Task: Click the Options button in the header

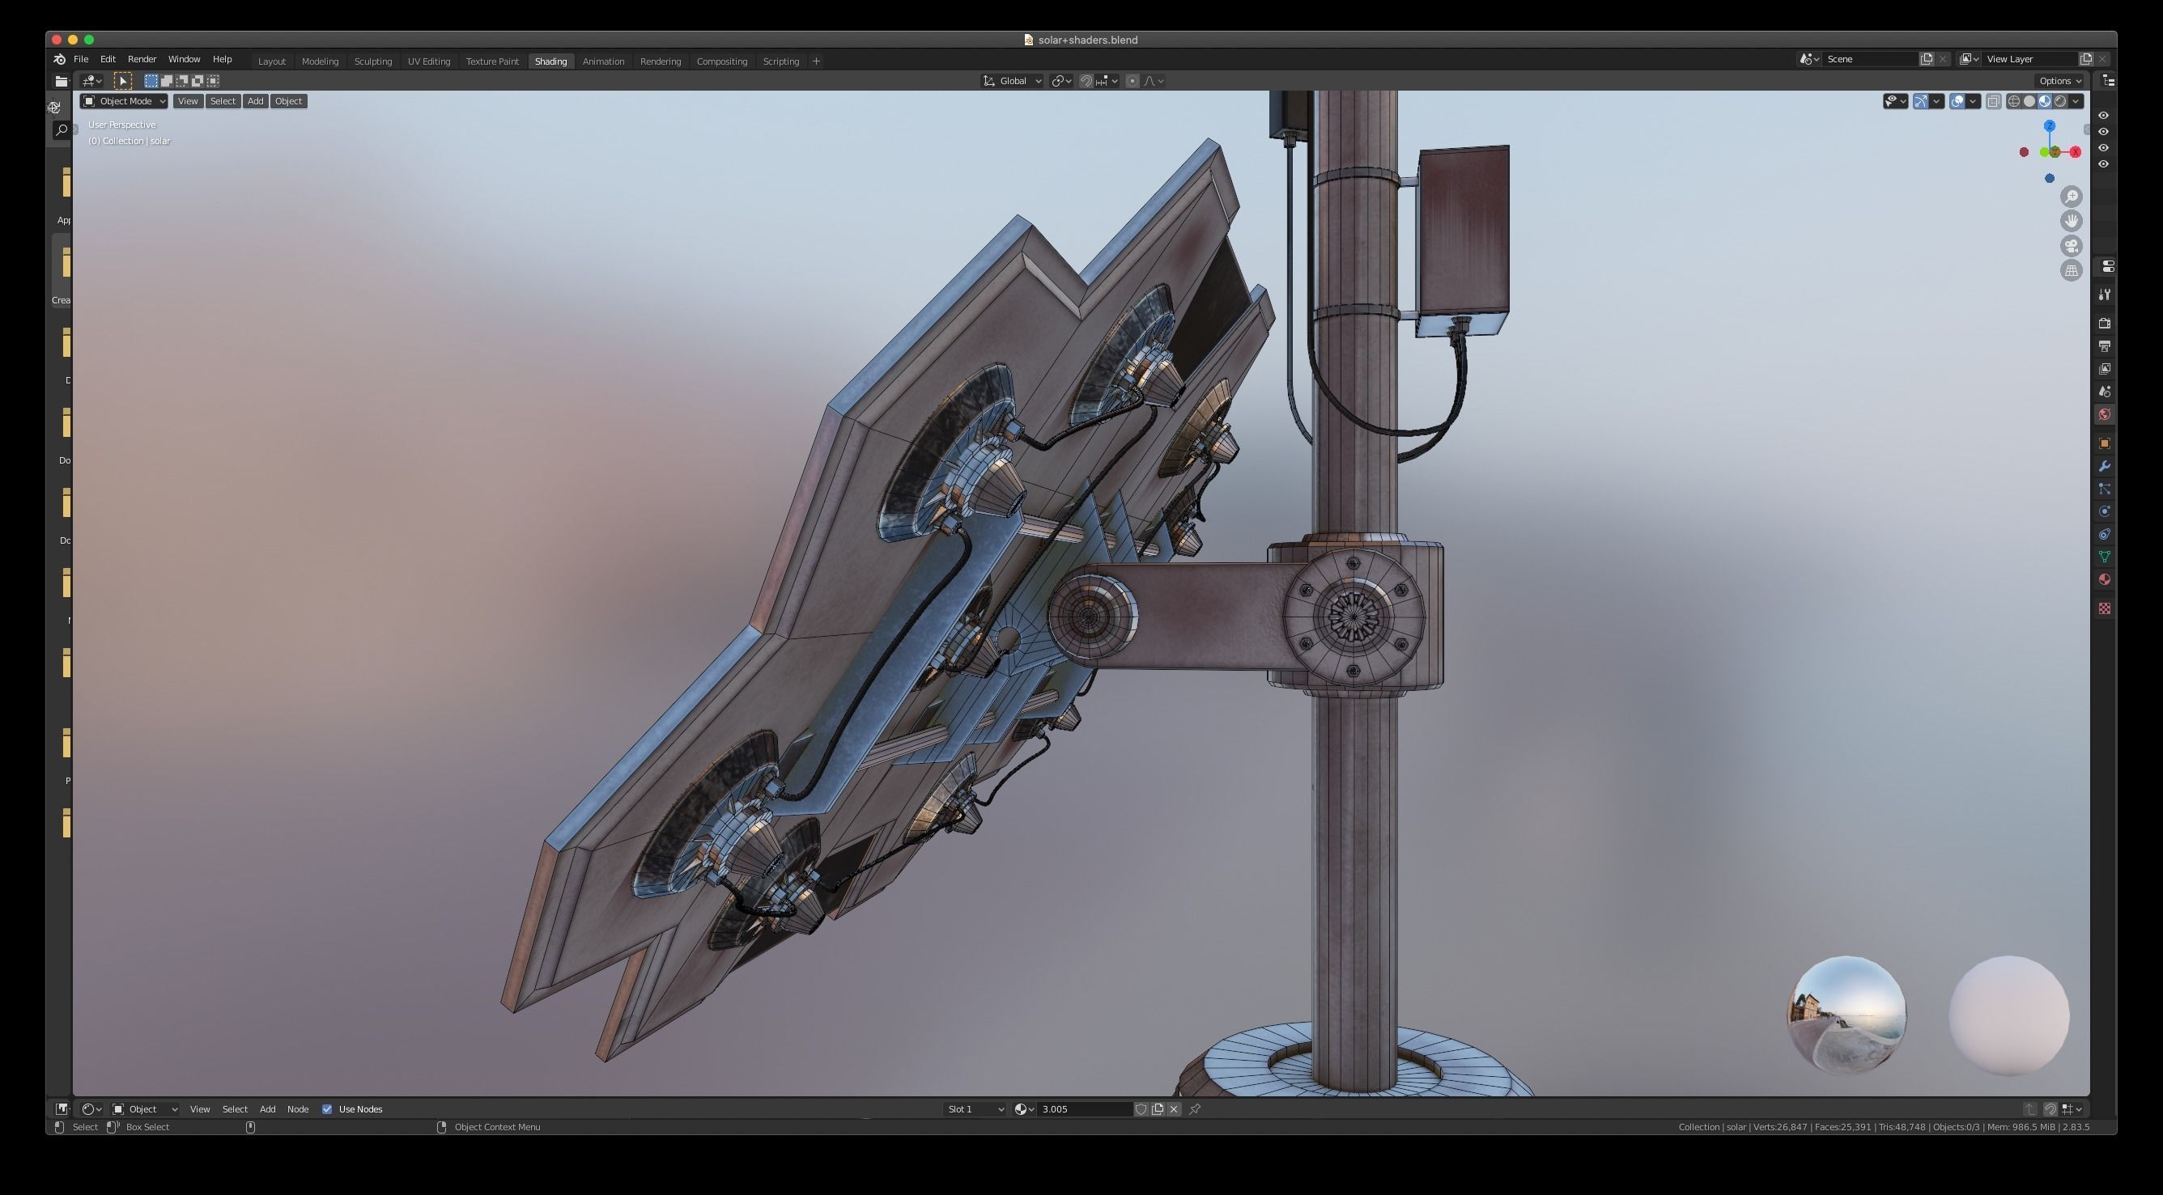Action: click(2059, 82)
